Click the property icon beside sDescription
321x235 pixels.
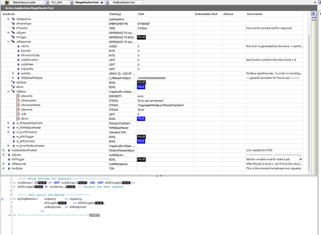coord(18,101)
